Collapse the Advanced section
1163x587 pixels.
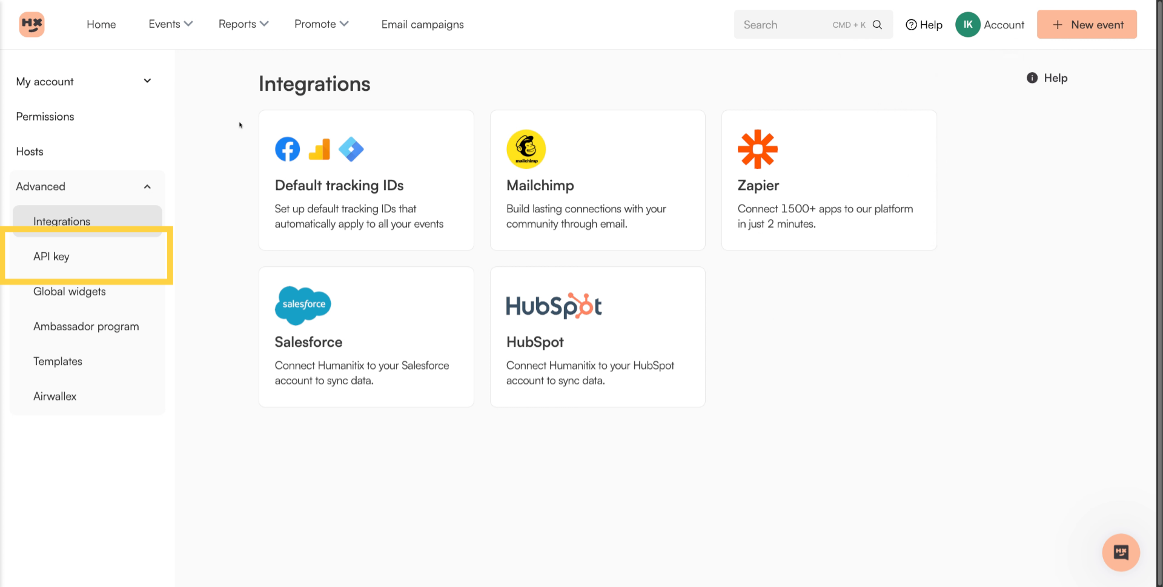click(x=147, y=186)
